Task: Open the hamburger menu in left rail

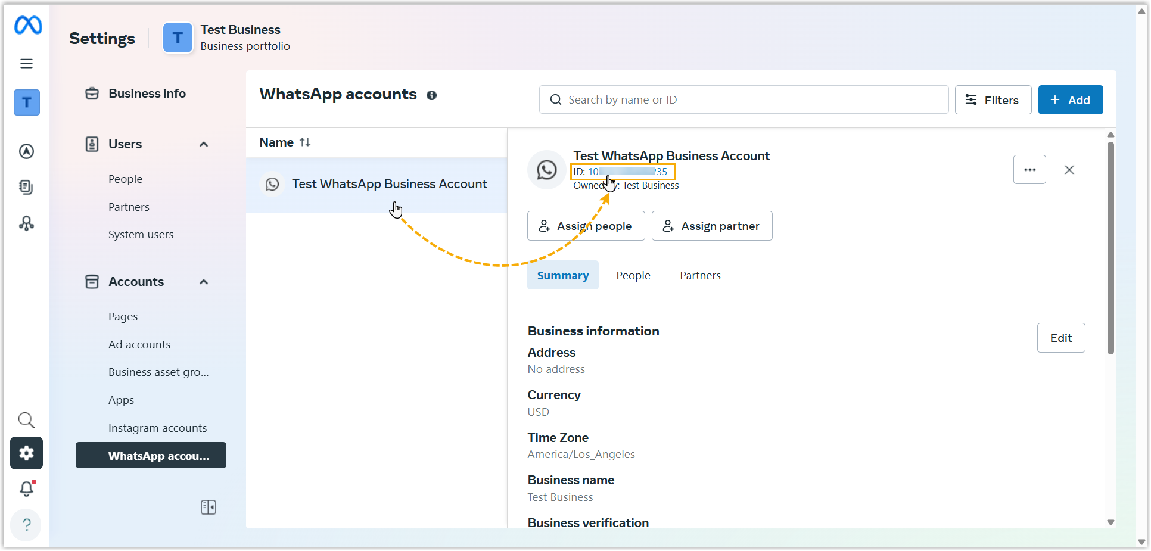Action: coord(27,64)
